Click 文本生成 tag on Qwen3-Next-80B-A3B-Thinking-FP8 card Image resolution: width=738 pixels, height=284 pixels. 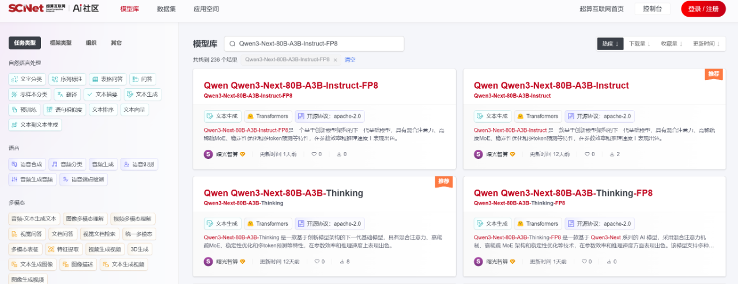point(492,224)
